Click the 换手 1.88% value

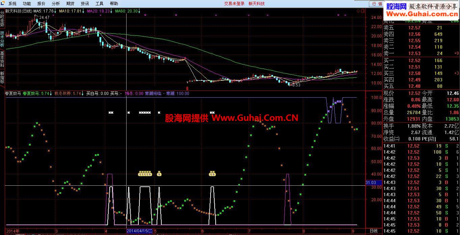[x=413, y=126]
